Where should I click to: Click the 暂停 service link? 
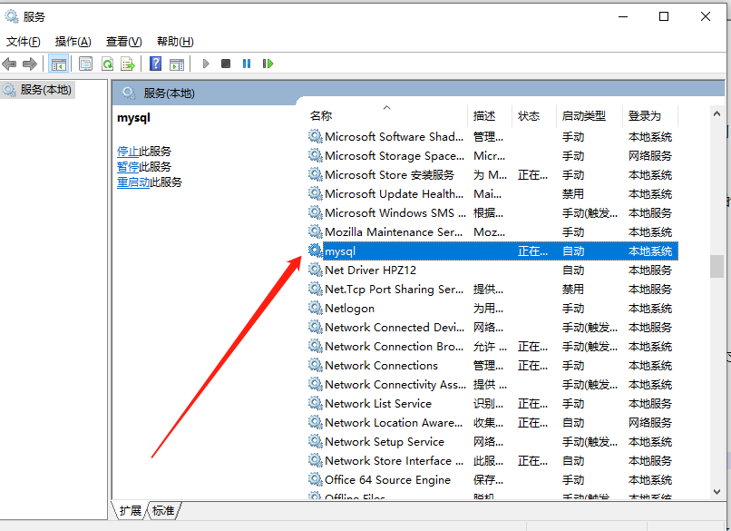pos(128,167)
